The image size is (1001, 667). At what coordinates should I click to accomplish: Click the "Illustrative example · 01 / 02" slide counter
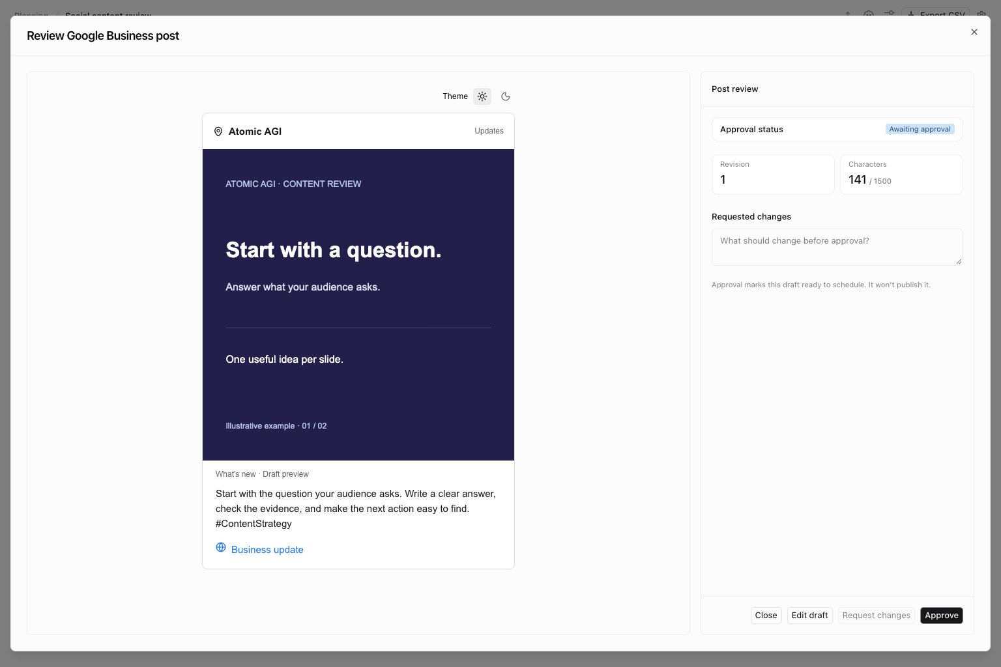(276, 426)
